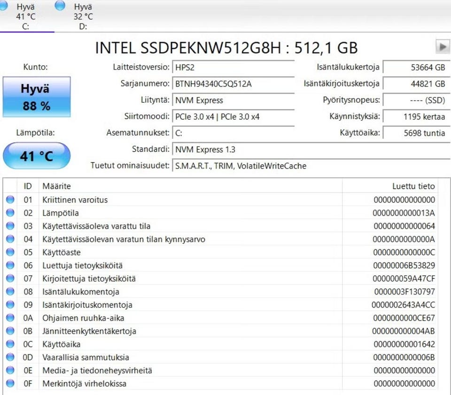The image size is (451, 395).
Task: Click the power-on count 1195 kertaa
Action: (417, 116)
